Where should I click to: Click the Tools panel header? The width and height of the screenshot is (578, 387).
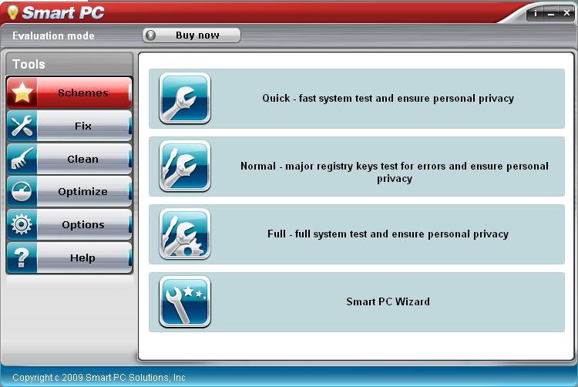tap(69, 64)
